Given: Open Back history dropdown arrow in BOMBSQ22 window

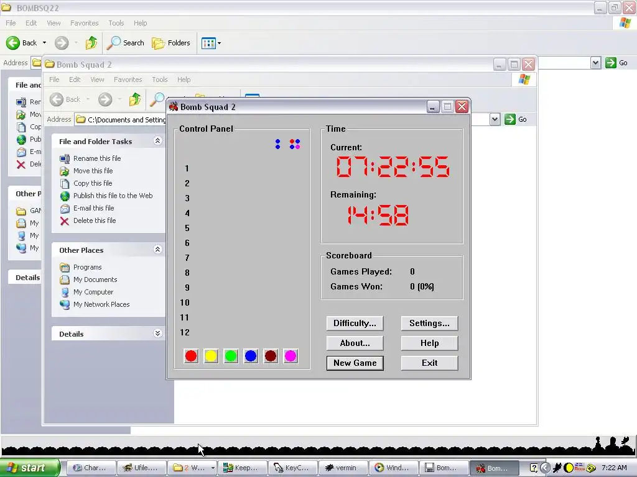Looking at the screenshot, I should coord(44,43).
